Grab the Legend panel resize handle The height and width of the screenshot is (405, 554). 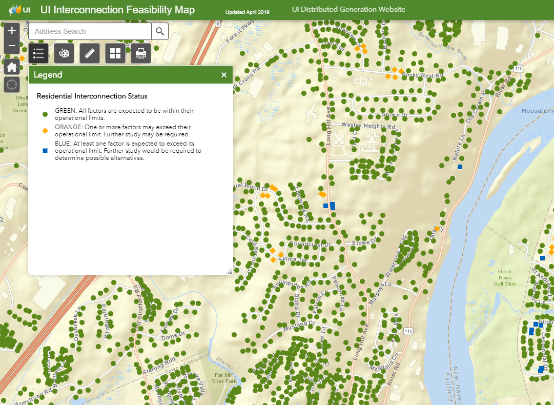coord(229,271)
